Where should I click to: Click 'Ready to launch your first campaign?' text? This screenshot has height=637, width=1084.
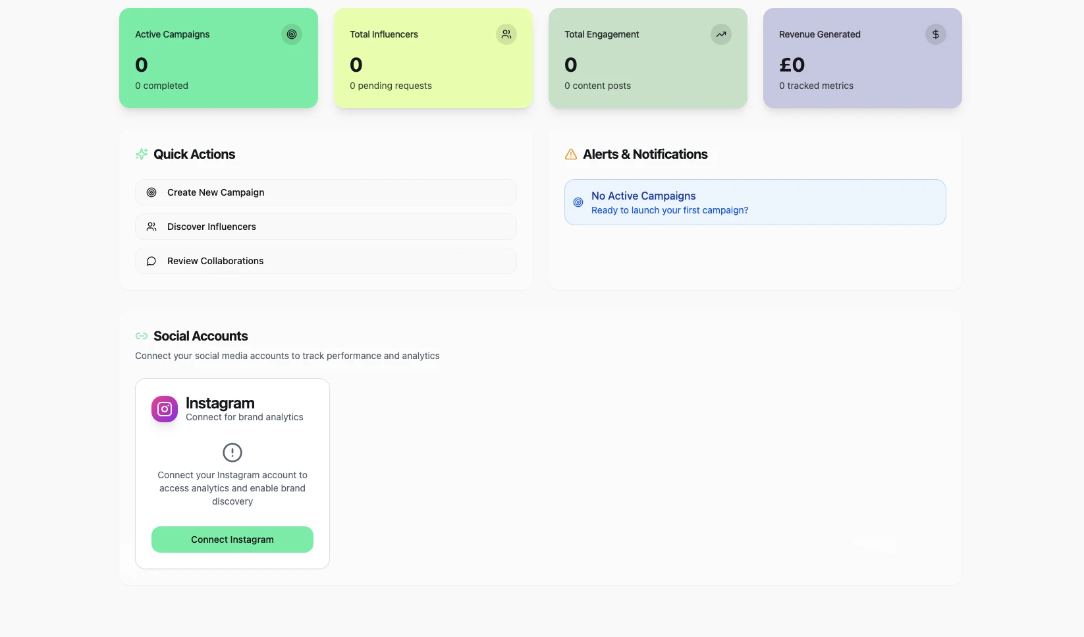click(670, 210)
